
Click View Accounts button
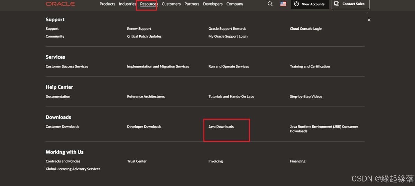pyautogui.click(x=310, y=4)
